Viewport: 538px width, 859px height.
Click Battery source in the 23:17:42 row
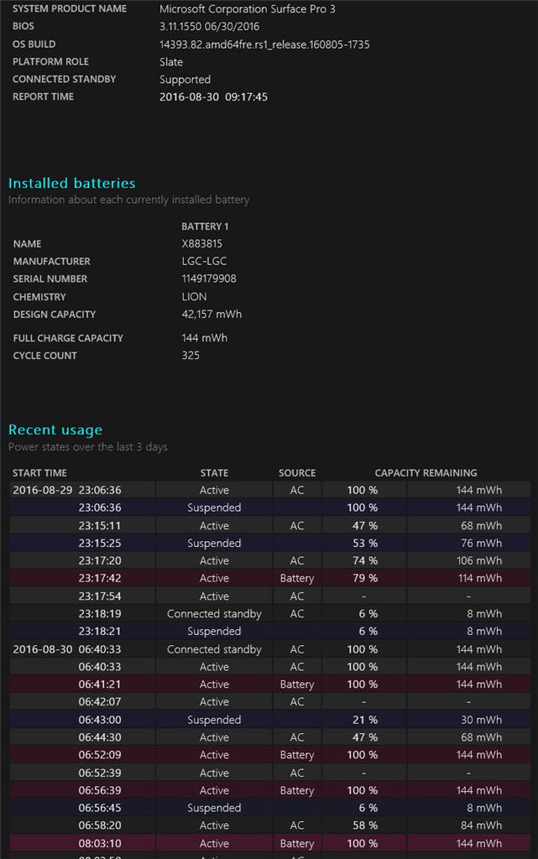[x=297, y=579]
